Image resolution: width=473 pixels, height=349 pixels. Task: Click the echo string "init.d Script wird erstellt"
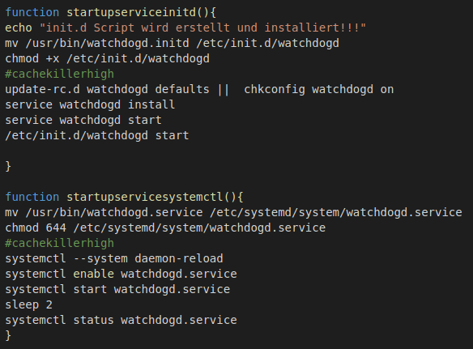click(x=134, y=28)
